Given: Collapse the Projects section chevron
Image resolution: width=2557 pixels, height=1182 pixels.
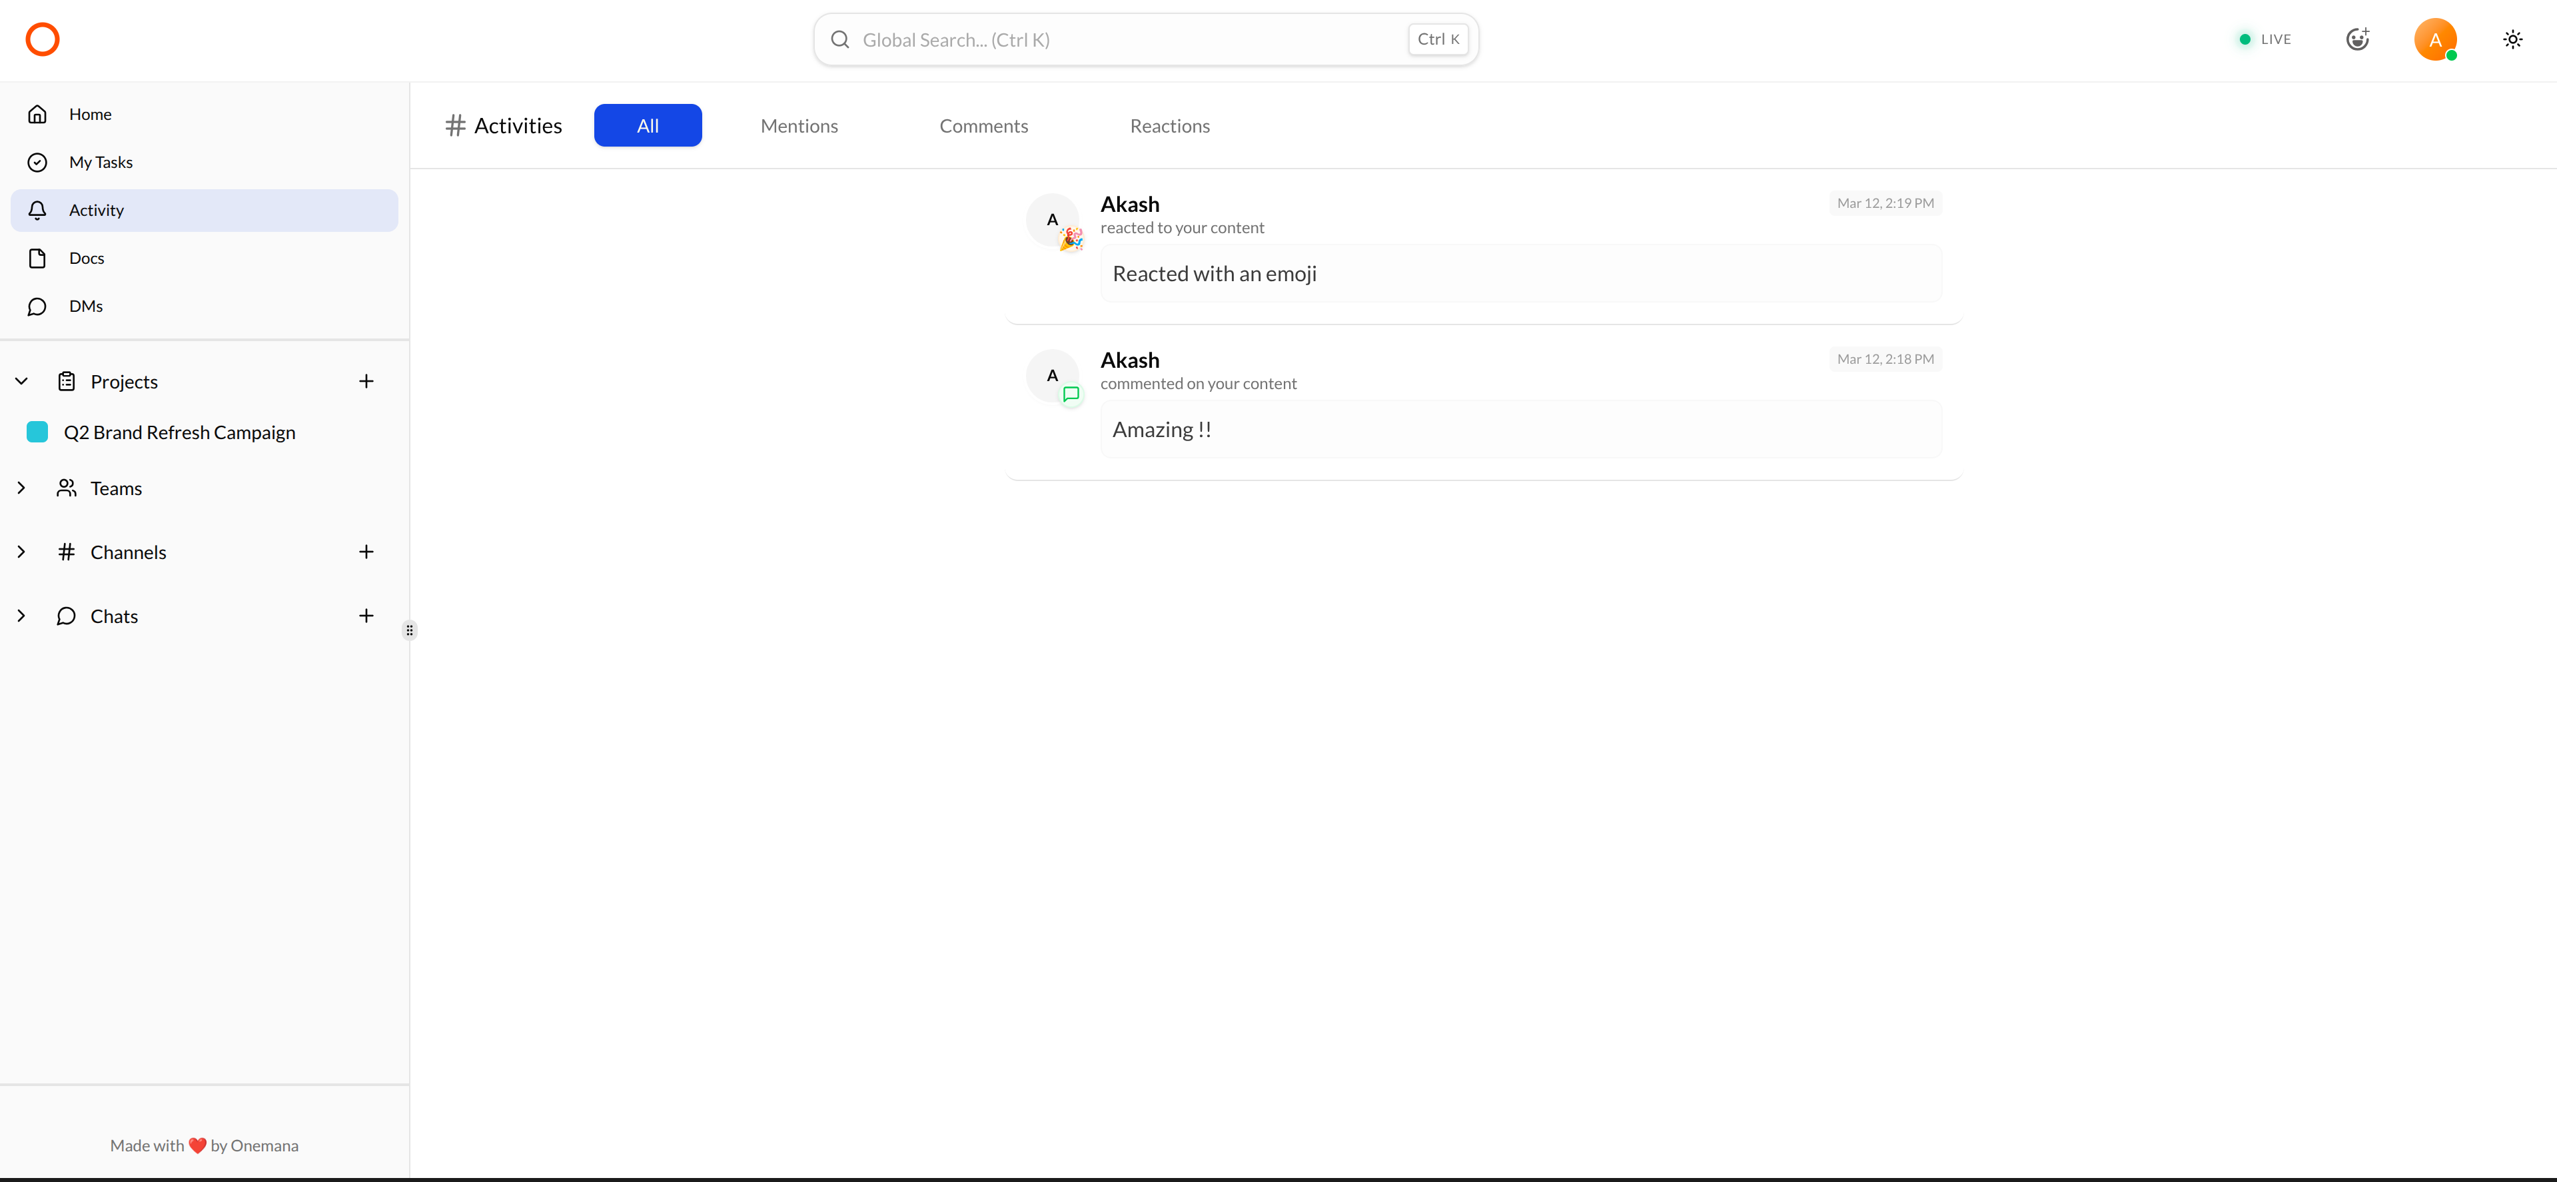Looking at the screenshot, I should click(22, 381).
